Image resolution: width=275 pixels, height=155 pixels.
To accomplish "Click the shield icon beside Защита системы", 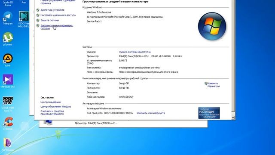I will coord(38,20).
